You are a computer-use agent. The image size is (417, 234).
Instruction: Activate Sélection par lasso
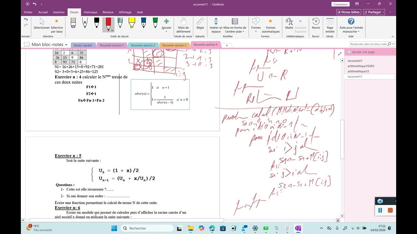[x=57, y=25]
